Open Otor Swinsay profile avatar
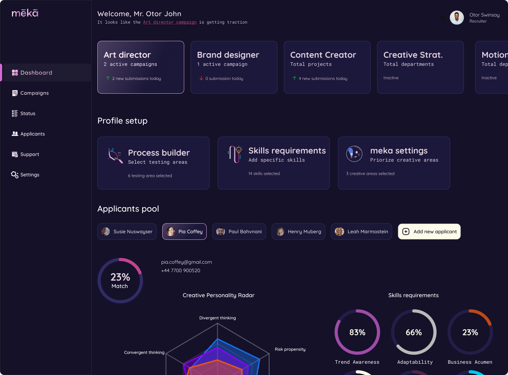 (457, 18)
